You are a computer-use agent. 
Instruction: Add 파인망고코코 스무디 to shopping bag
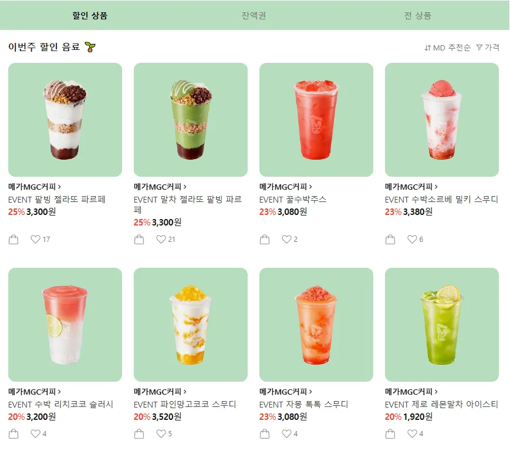(139, 434)
